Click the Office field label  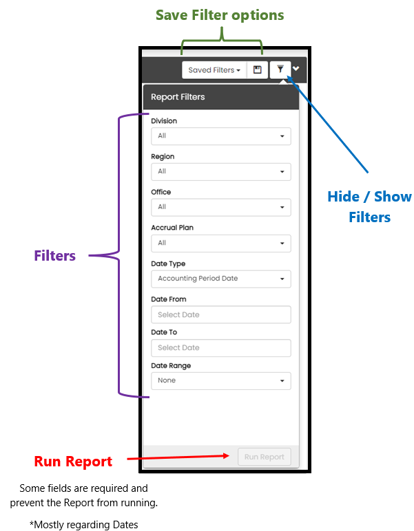[161, 192]
